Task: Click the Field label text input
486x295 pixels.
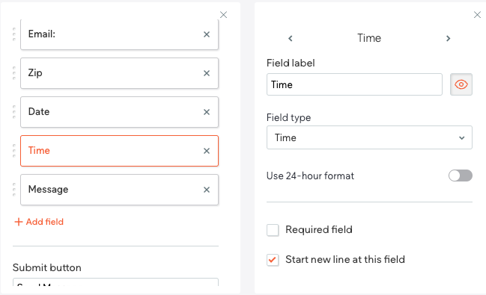Action: 354,84
